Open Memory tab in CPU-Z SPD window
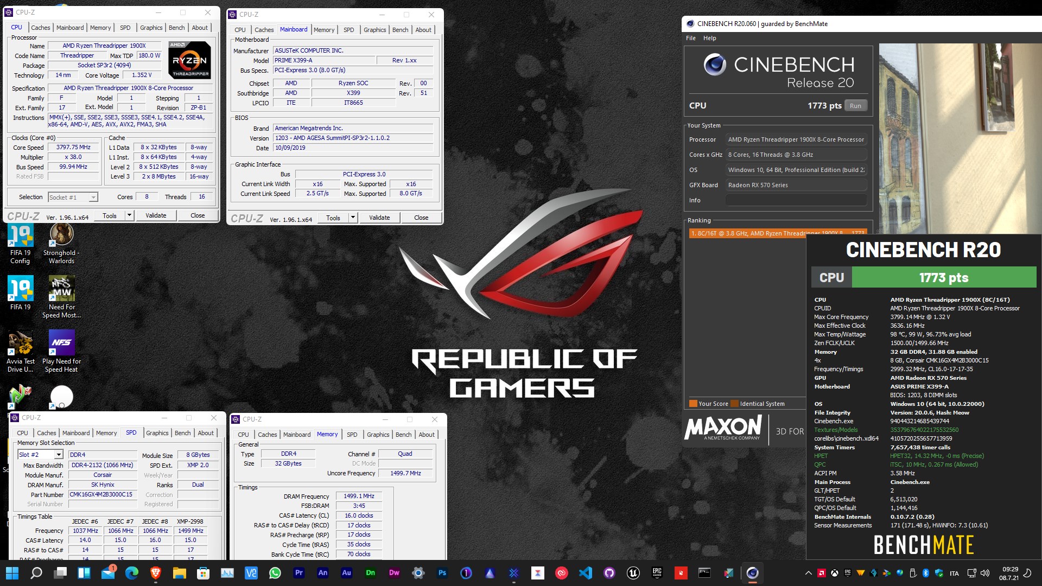Image resolution: width=1042 pixels, height=586 pixels. pyautogui.click(x=106, y=433)
